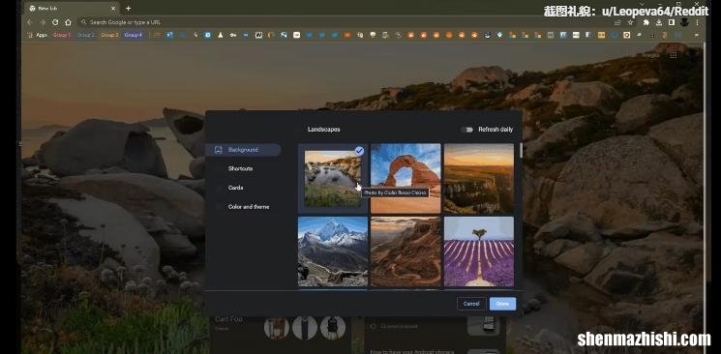Choose the red rock arch thumbnail
This screenshot has height=354, width=721.
(406, 178)
